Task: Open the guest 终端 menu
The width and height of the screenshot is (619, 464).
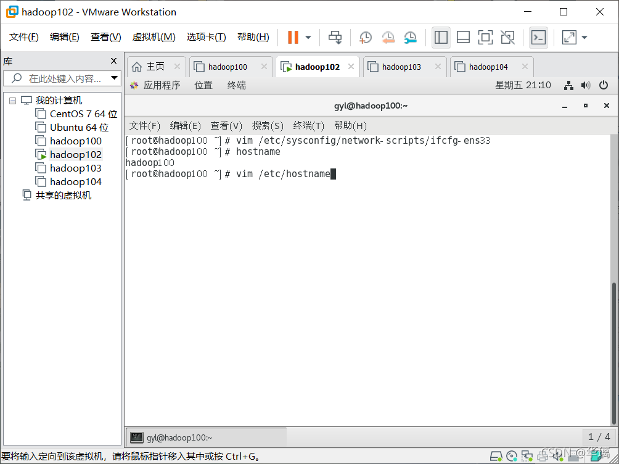Action: coord(237,85)
